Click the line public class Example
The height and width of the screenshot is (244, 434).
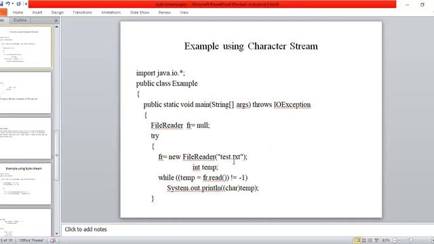click(x=167, y=83)
